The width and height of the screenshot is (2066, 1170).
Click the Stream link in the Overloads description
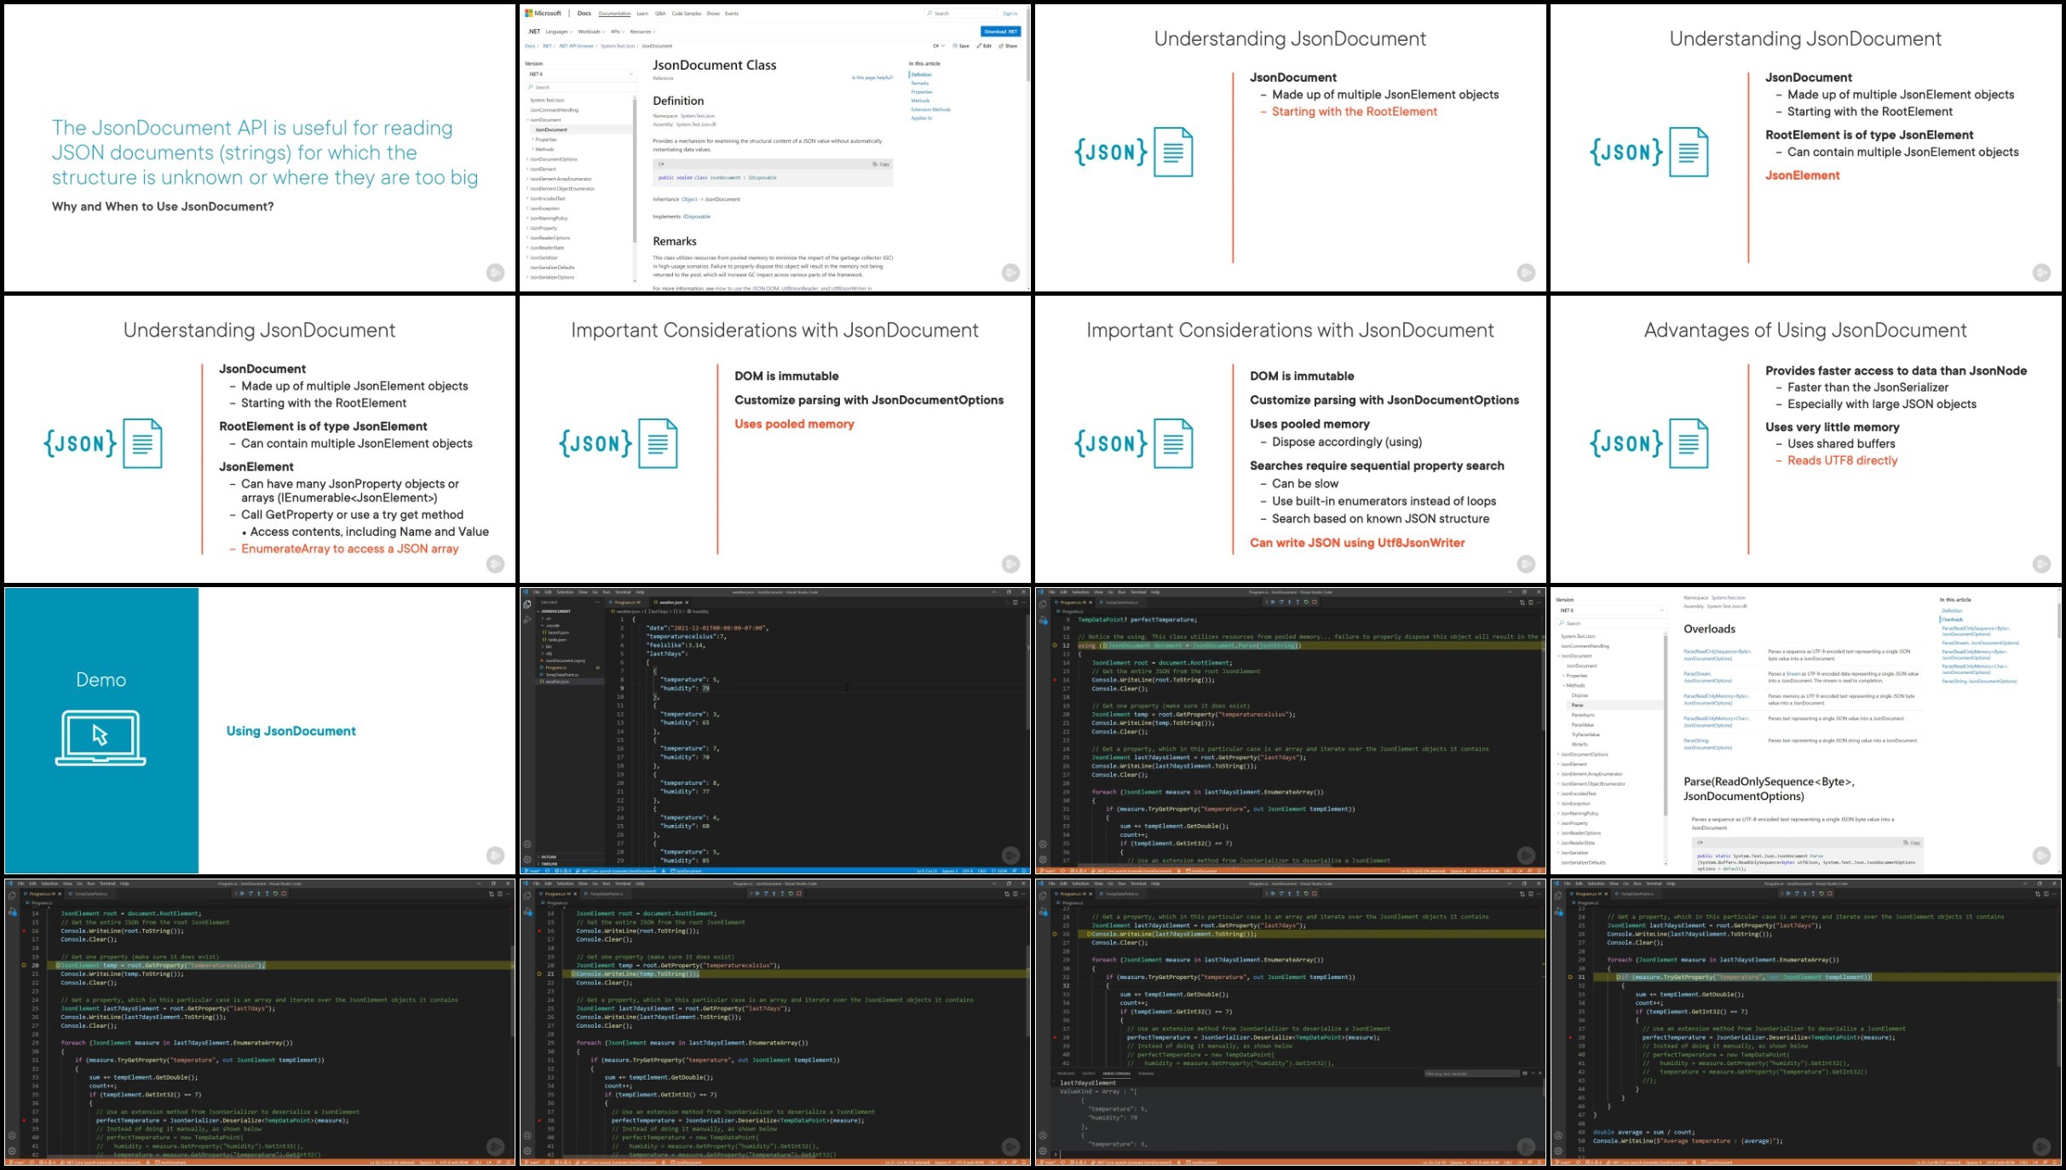[1793, 673]
